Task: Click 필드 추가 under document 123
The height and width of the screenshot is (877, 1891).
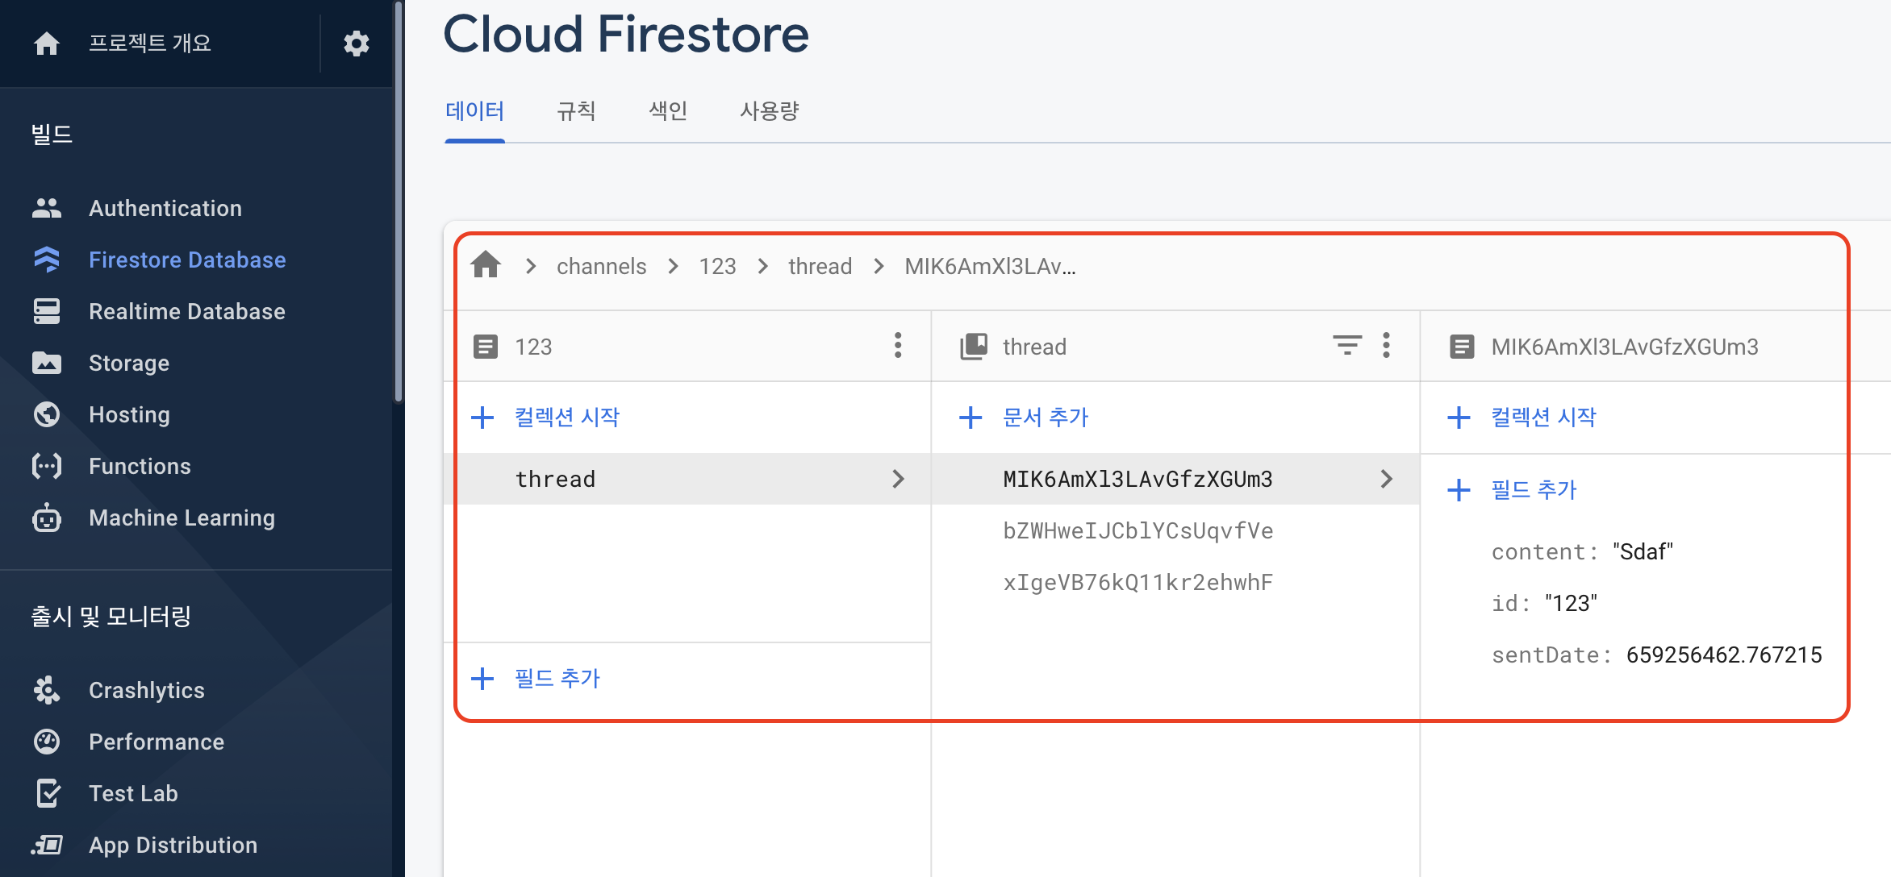Action: point(557,679)
